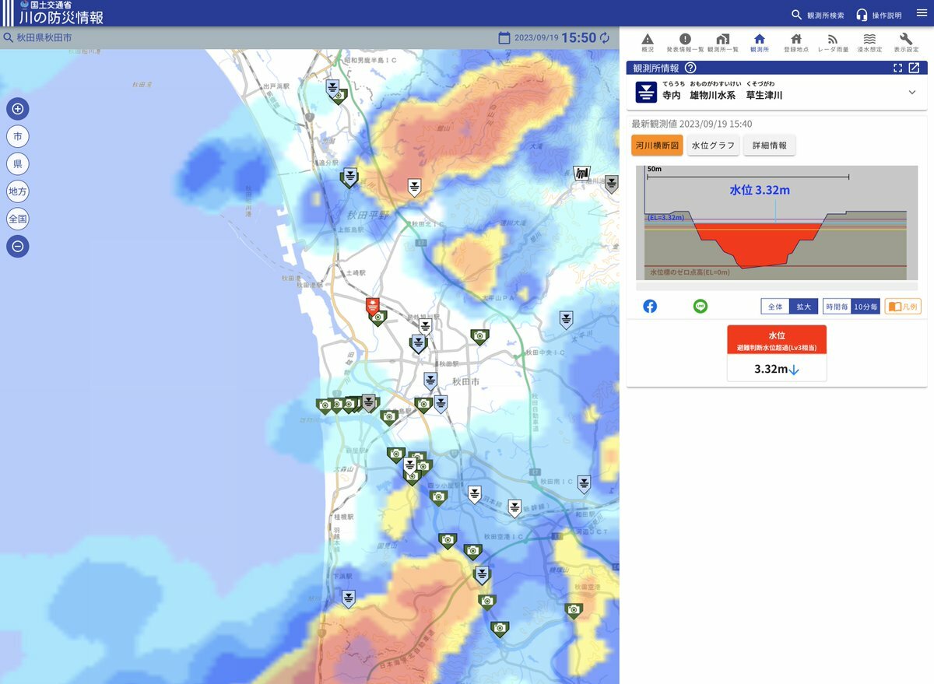Share on Facebook icon
934x684 pixels.
click(650, 307)
